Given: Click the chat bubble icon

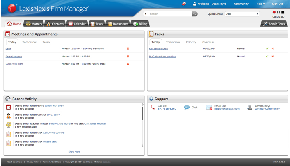Looking at the screenshot, I should pos(187,108).
